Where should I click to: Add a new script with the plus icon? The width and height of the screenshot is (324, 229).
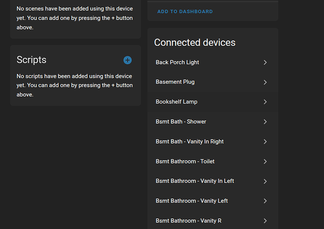tap(128, 60)
